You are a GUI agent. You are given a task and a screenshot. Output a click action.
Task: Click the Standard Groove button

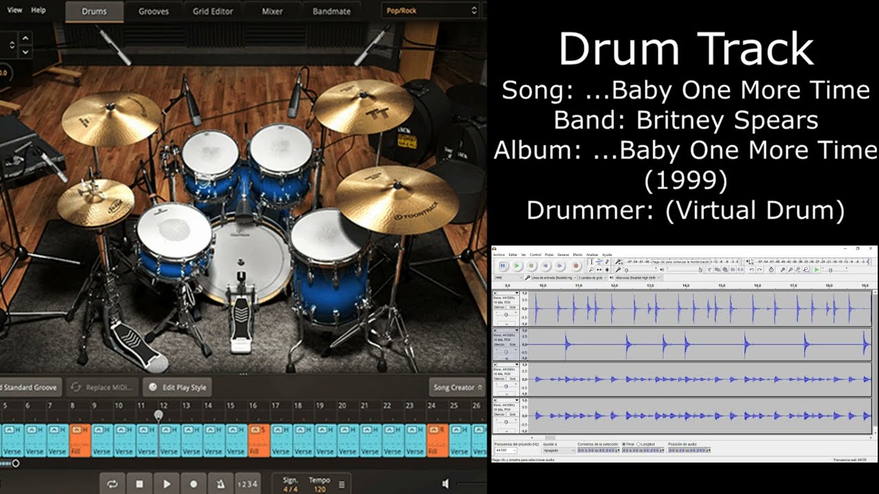(x=30, y=387)
